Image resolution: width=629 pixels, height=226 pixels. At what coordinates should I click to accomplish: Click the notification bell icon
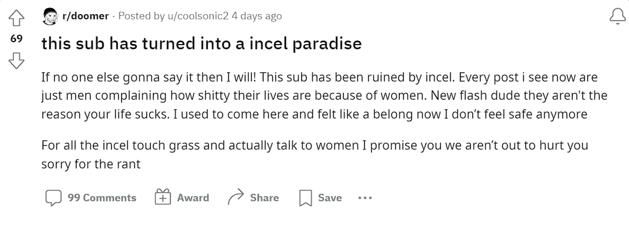[x=617, y=17]
